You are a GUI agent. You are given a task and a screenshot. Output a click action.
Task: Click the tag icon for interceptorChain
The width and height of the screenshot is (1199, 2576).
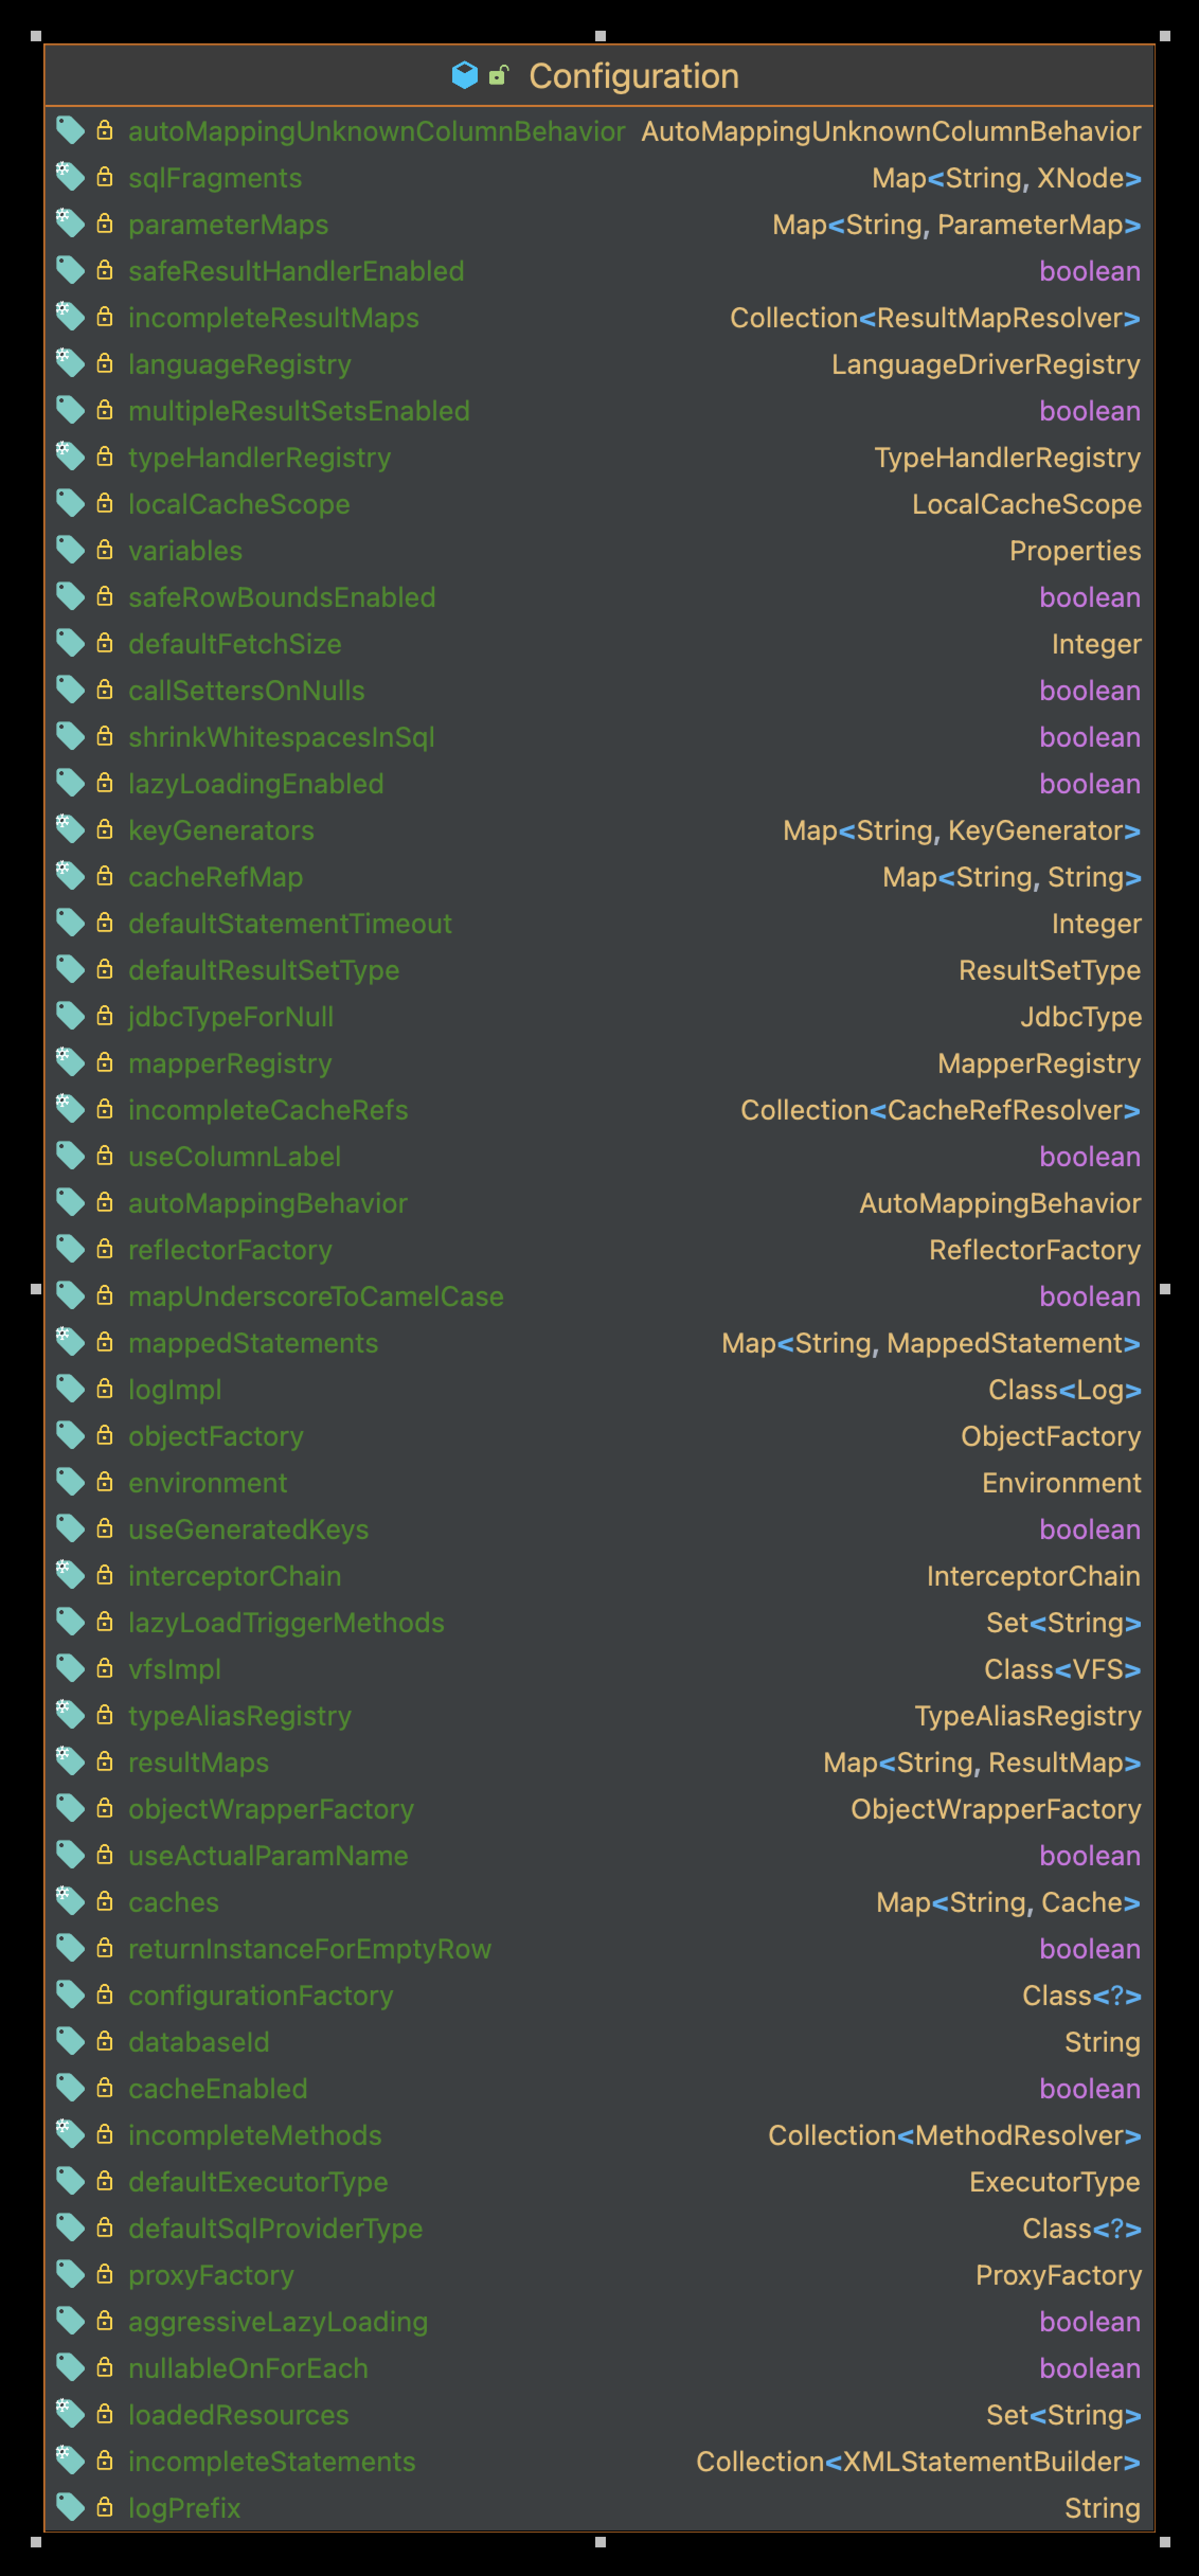[70, 1575]
